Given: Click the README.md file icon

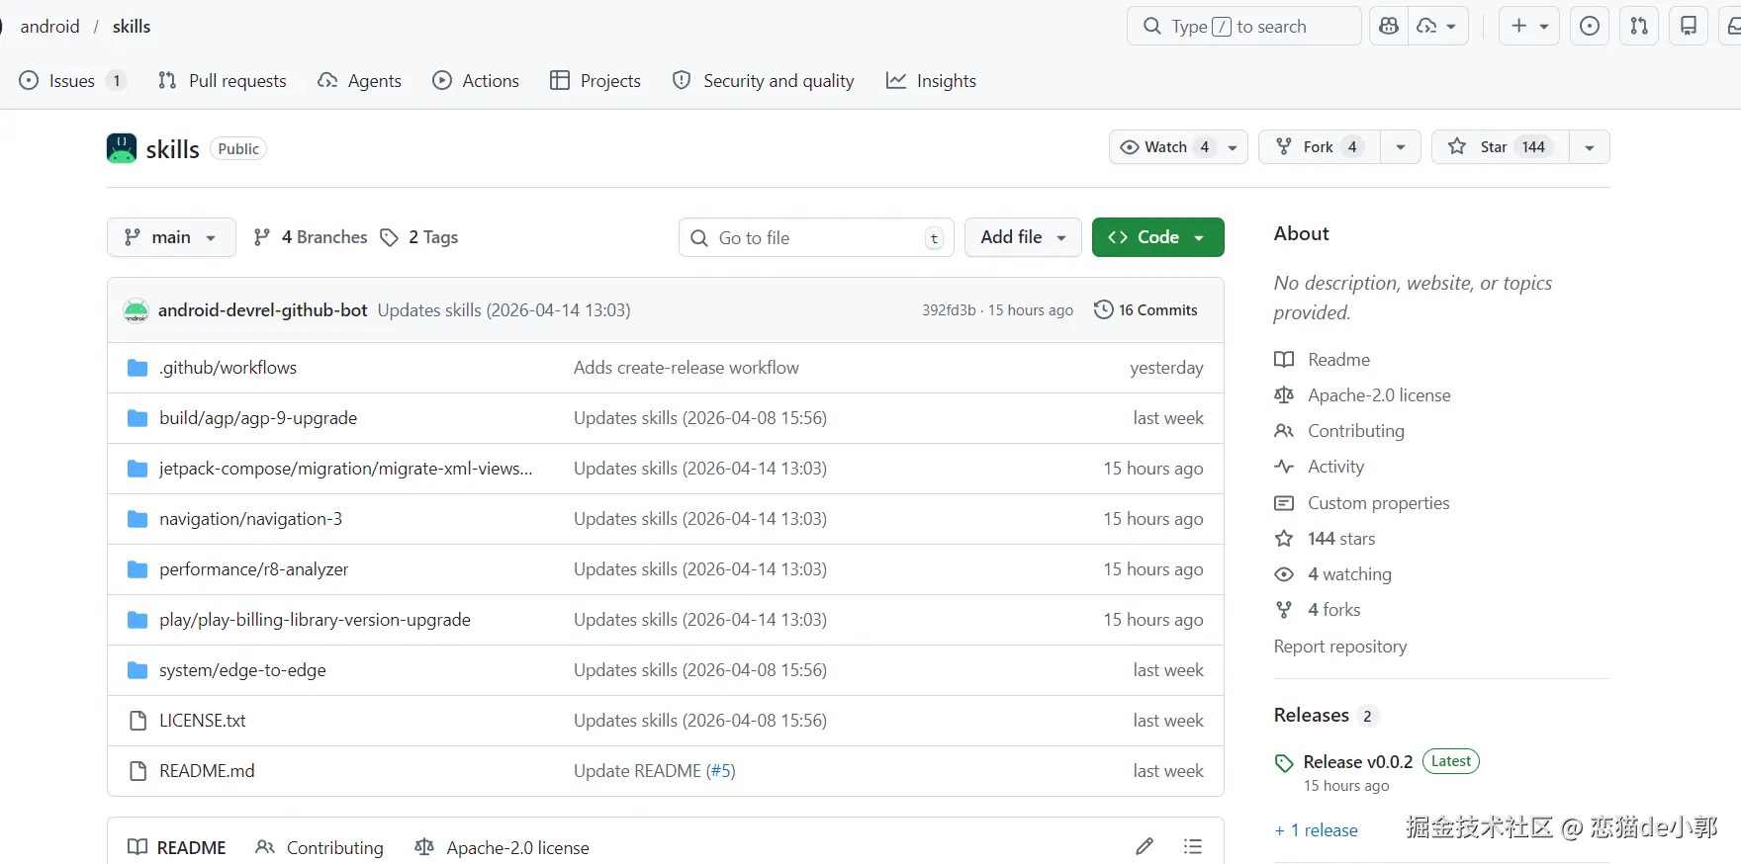Looking at the screenshot, I should [138, 771].
